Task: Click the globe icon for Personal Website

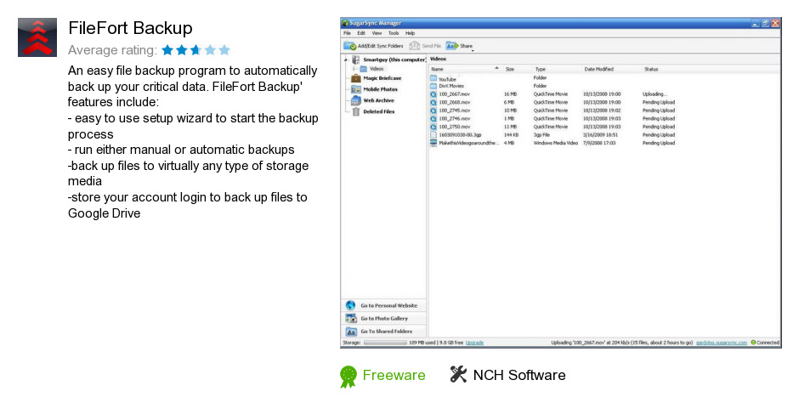Action: (x=350, y=305)
